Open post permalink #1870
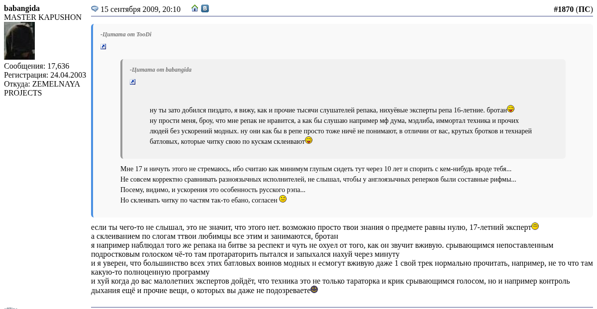The image size is (597, 309). pos(563,9)
